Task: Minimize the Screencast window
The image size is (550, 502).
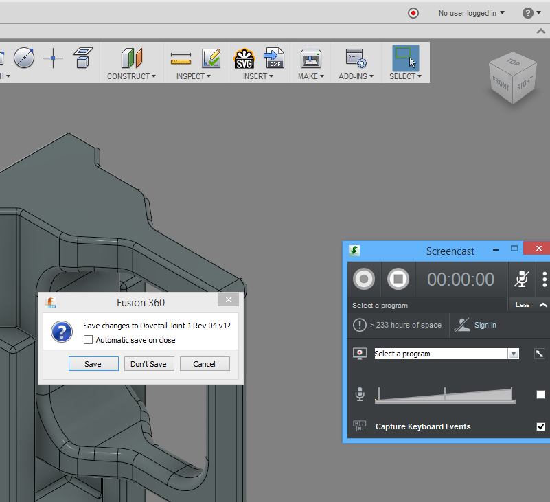Action: pyautogui.click(x=496, y=250)
